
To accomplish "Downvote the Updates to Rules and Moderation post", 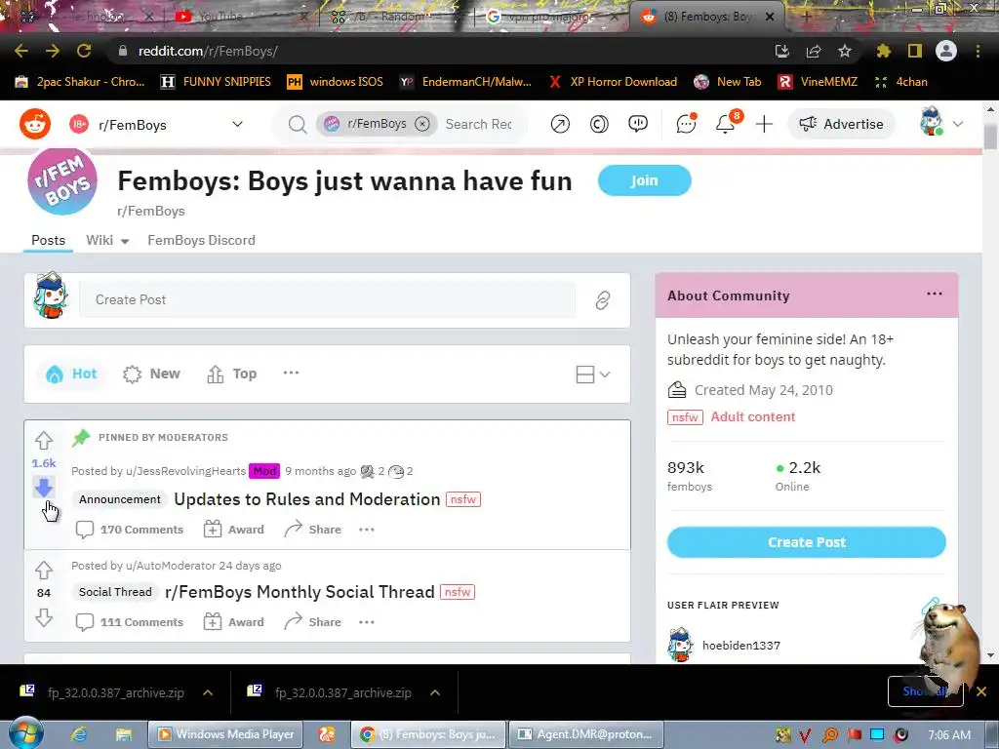I will pos(44,488).
